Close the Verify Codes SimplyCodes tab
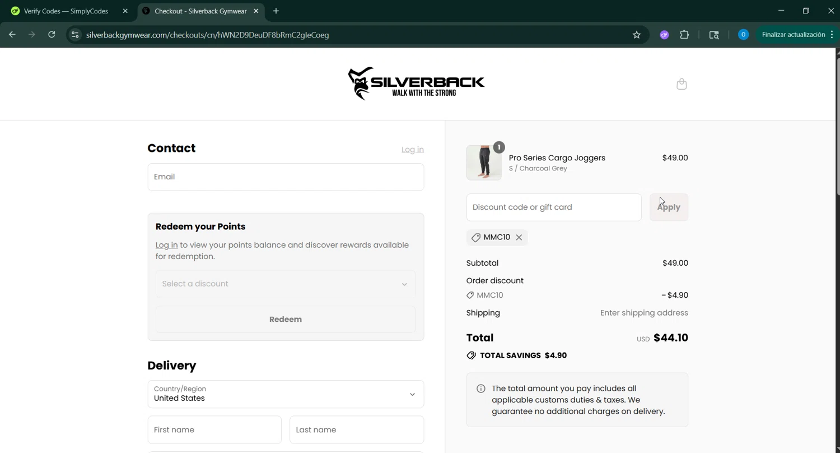Image resolution: width=840 pixels, height=453 pixels. 125,11
